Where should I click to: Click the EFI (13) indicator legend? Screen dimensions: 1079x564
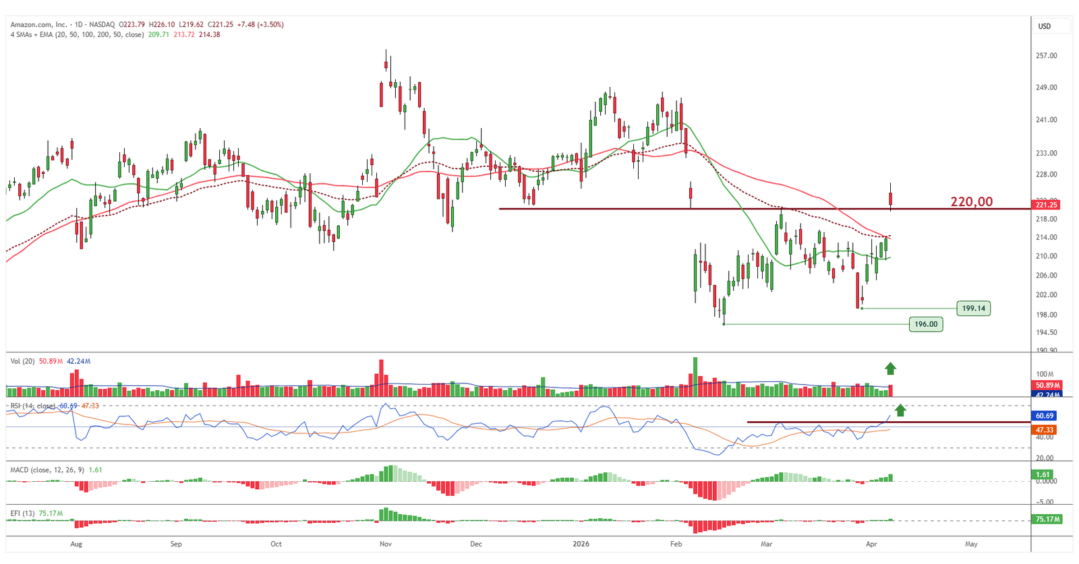click(x=22, y=513)
